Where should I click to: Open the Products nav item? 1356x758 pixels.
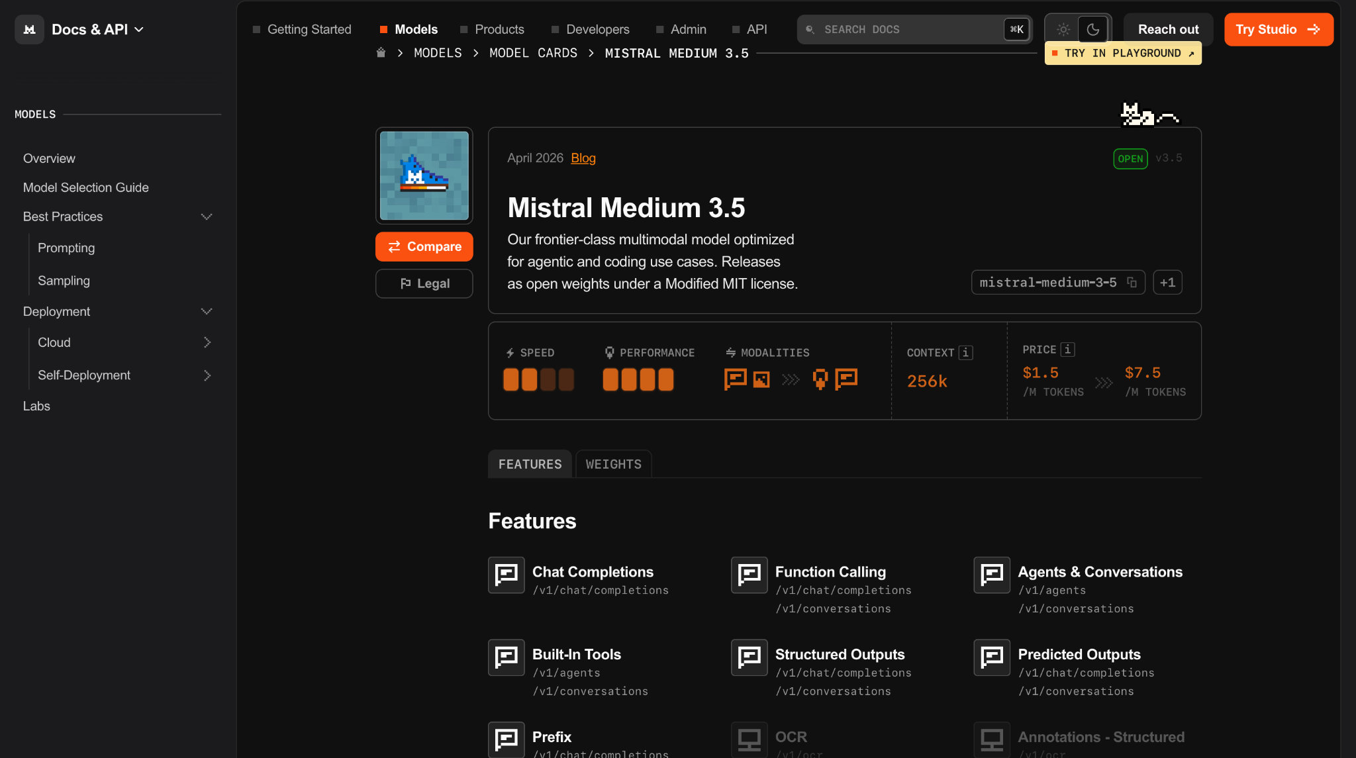click(492, 30)
